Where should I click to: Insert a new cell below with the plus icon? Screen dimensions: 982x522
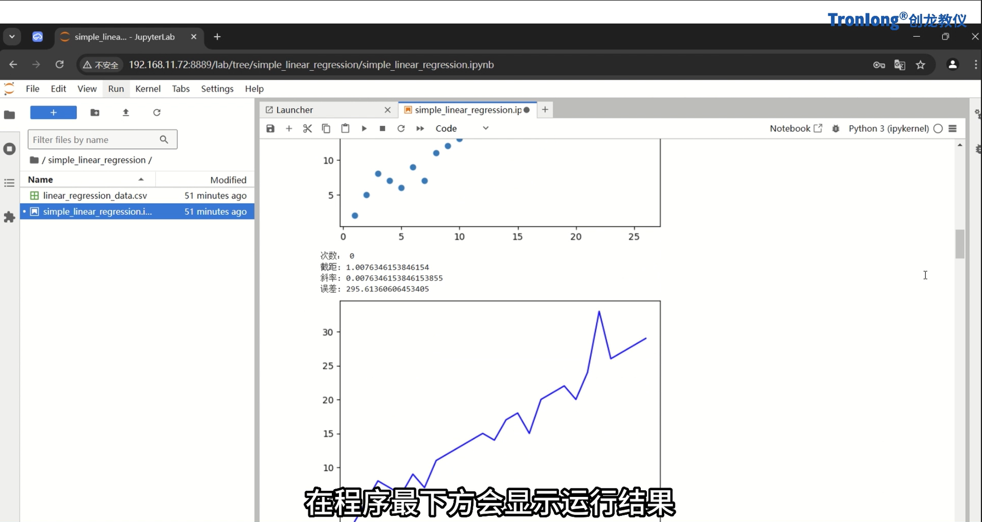(289, 129)
